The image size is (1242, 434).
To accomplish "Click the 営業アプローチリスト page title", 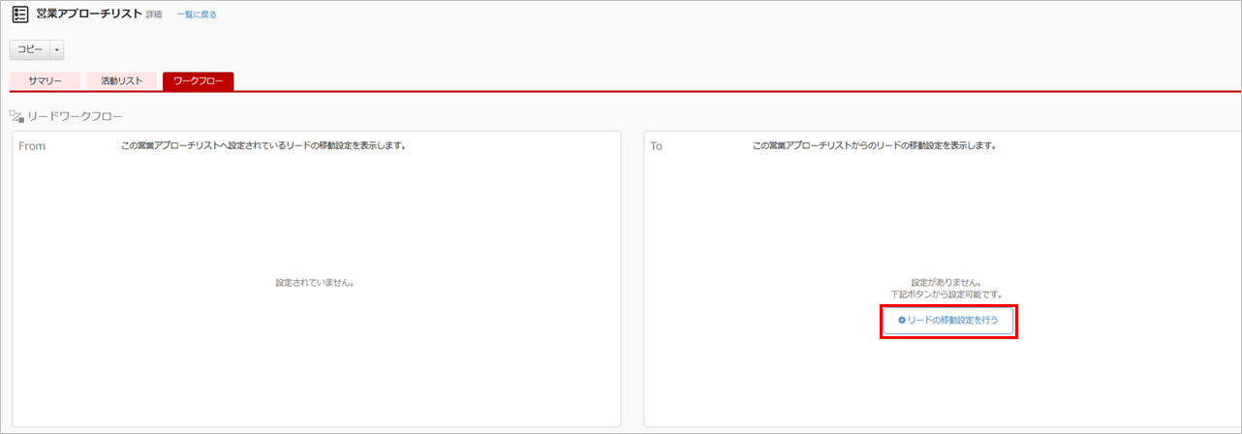I will click(x=89, y=15).
